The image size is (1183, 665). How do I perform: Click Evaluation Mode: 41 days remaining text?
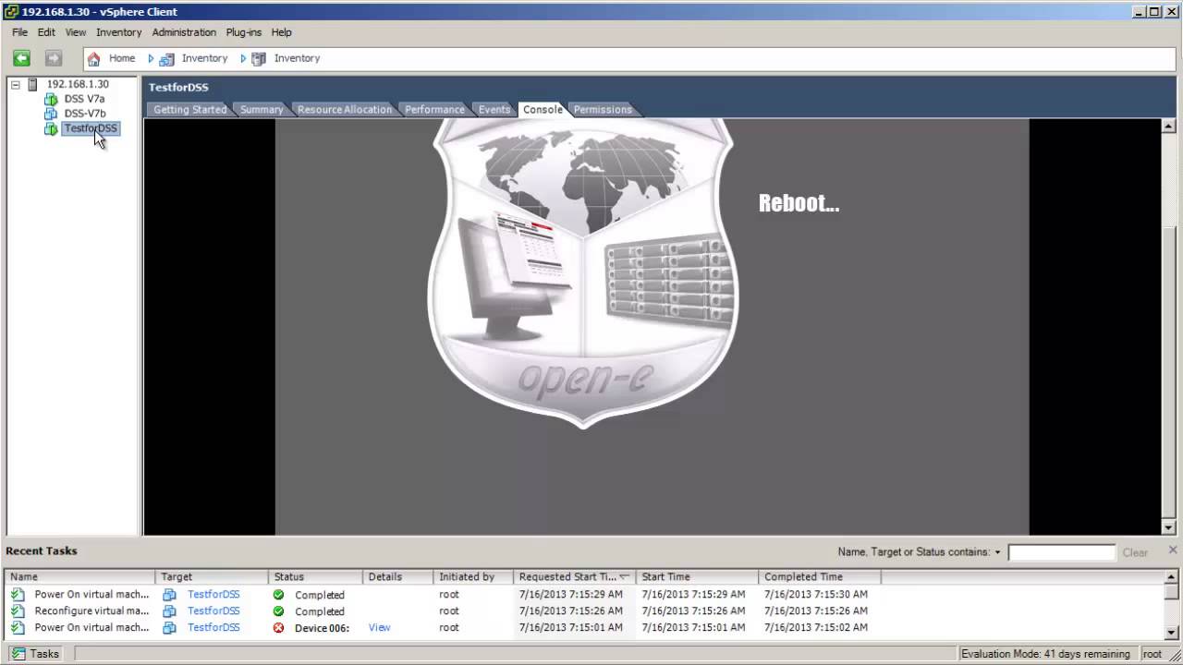(1045, 654)
